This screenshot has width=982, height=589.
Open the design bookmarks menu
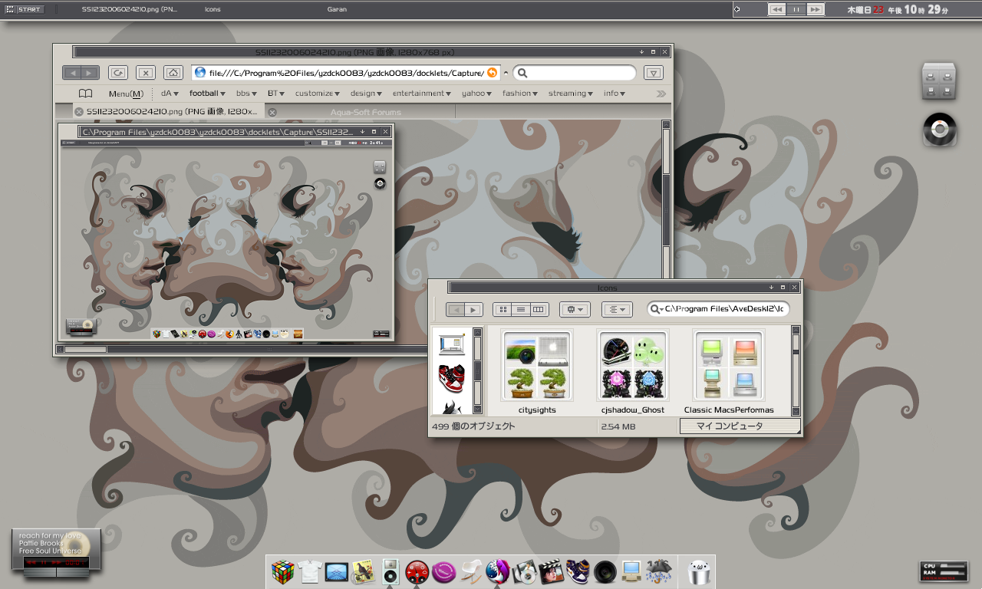(367, 94)
